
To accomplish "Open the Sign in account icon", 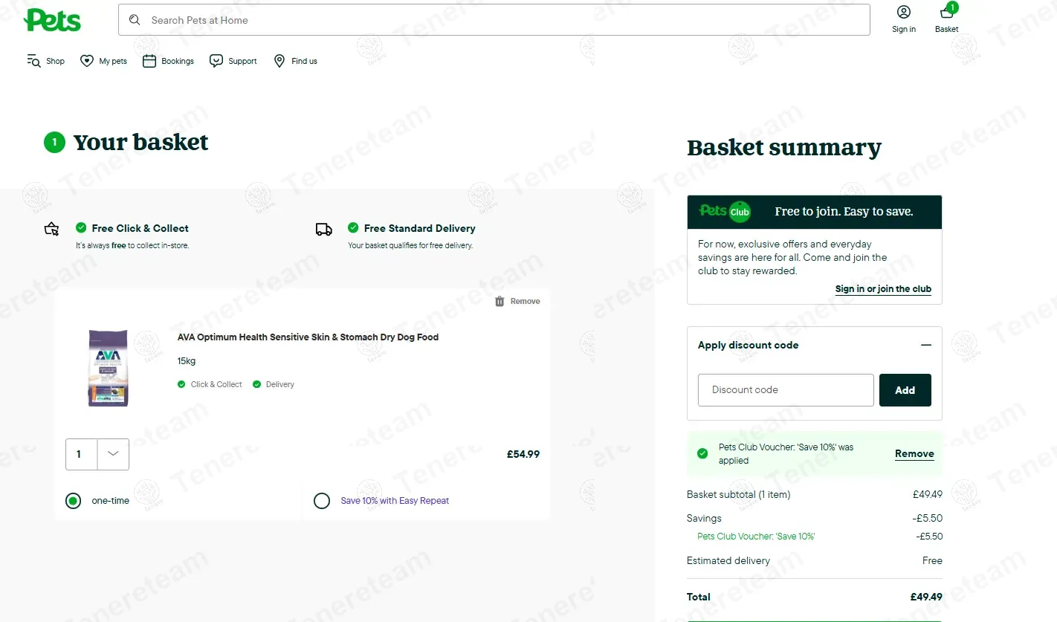I will (x=904, y=13).
